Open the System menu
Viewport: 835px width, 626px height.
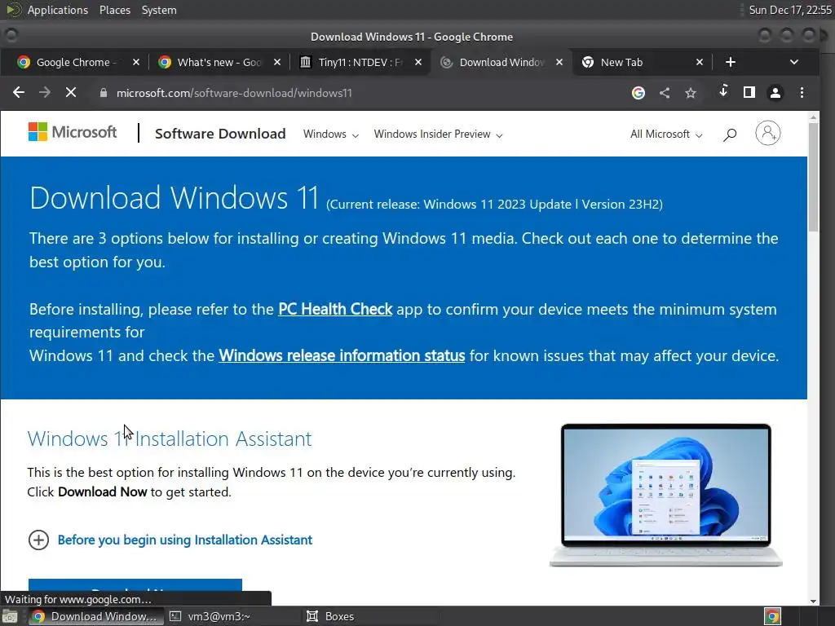point(159,10)
